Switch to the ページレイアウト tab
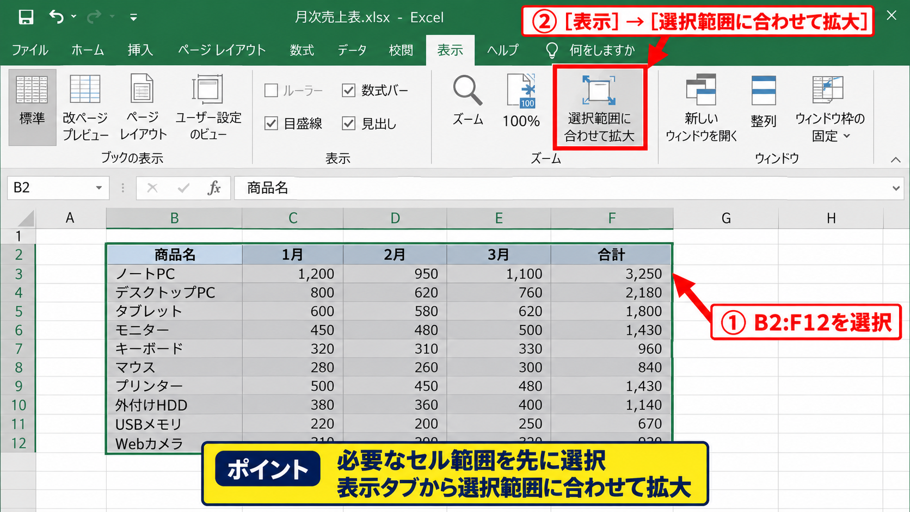The width and height of the screenshot is (910, 512). click(x=222, y=50)
